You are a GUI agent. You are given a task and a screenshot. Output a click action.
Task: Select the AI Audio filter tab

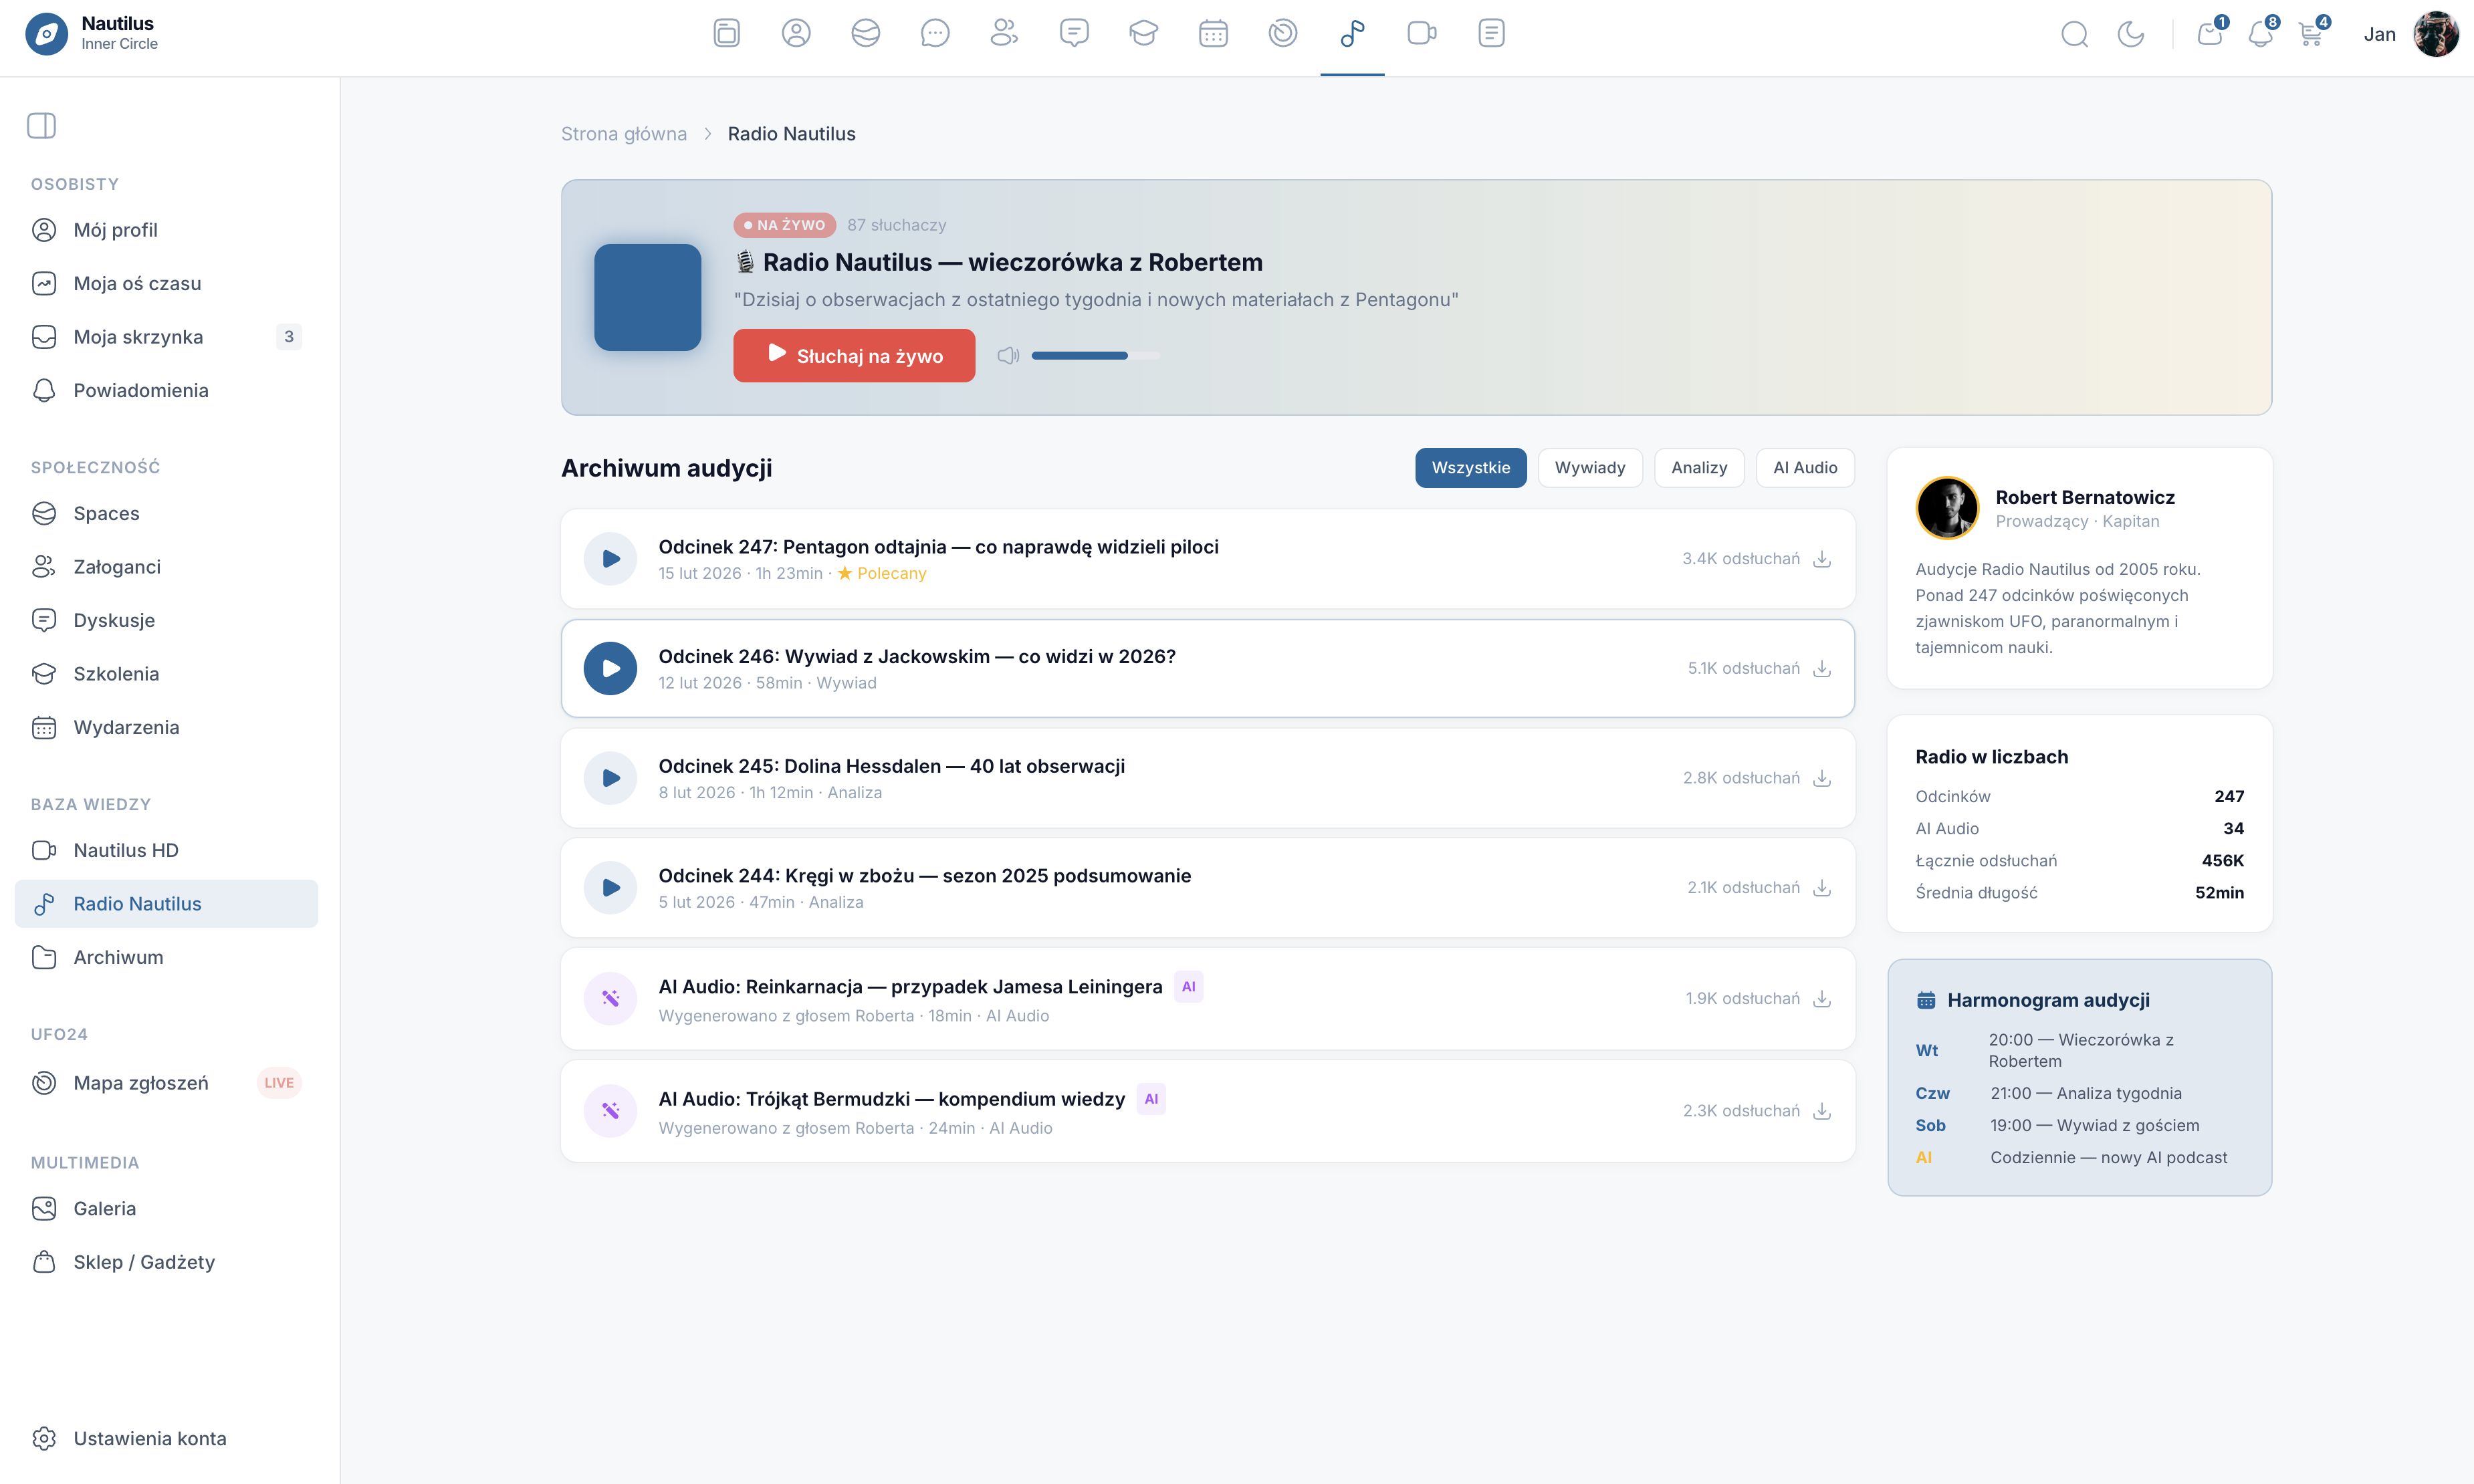1804,467
